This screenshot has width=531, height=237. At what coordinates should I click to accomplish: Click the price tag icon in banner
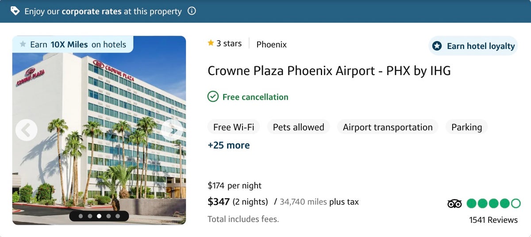click(x=15, y=11)
